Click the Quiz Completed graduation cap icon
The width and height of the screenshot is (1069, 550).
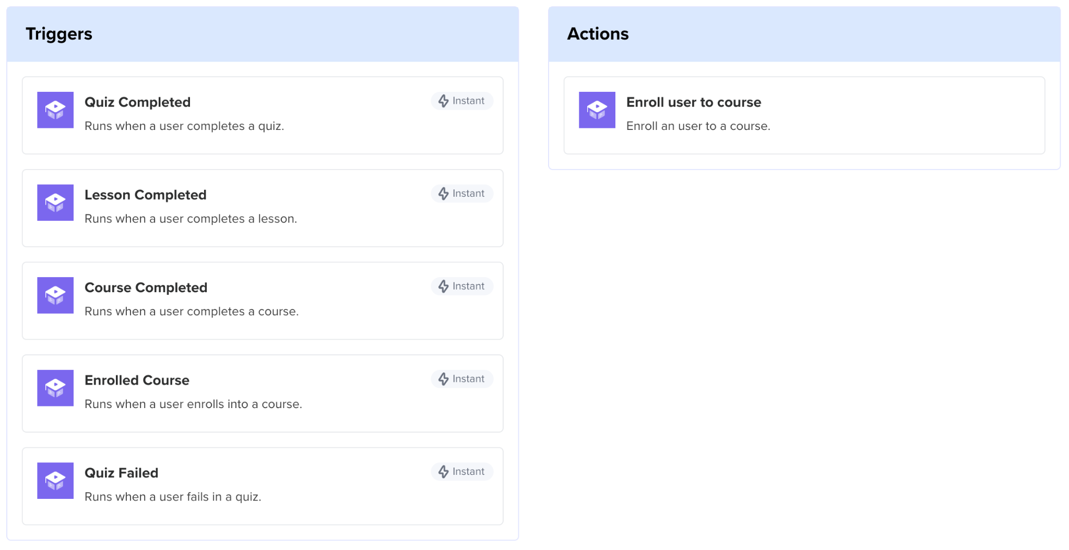pos(55,110)
